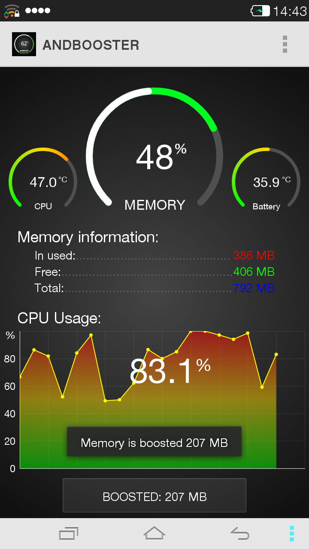Tap the back navigation arrow
The image size is (309, 549).
pos(240,534)
